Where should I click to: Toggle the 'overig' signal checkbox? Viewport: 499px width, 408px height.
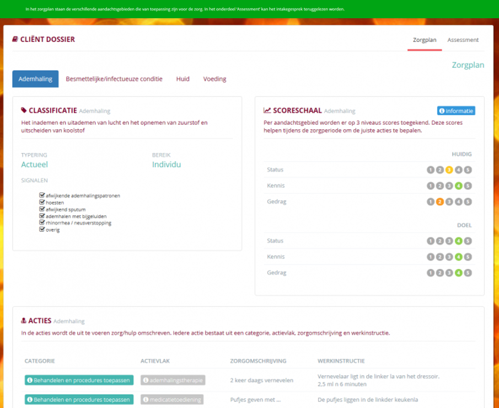[42, 230]
